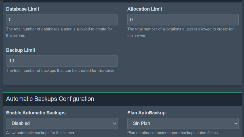Click the Allocation Limit label
Image resolution: width=244 pixels, height=137 pixels.
pyautogui.click(x=145, y=9)
